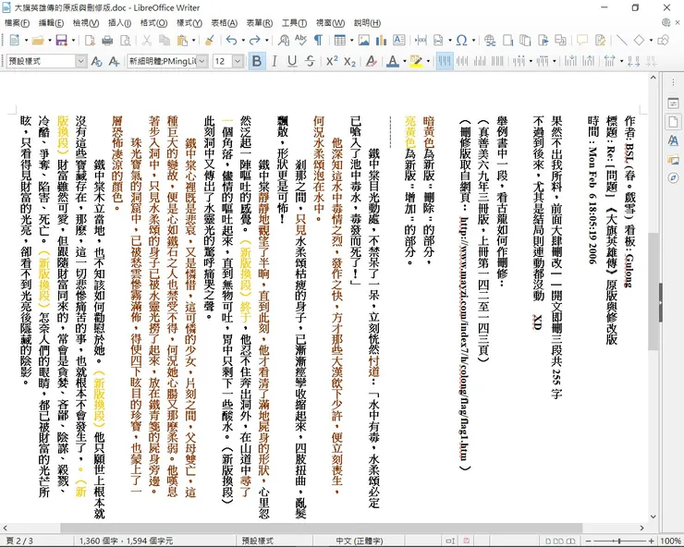Export directly as PDF icon

coord(90,41)
